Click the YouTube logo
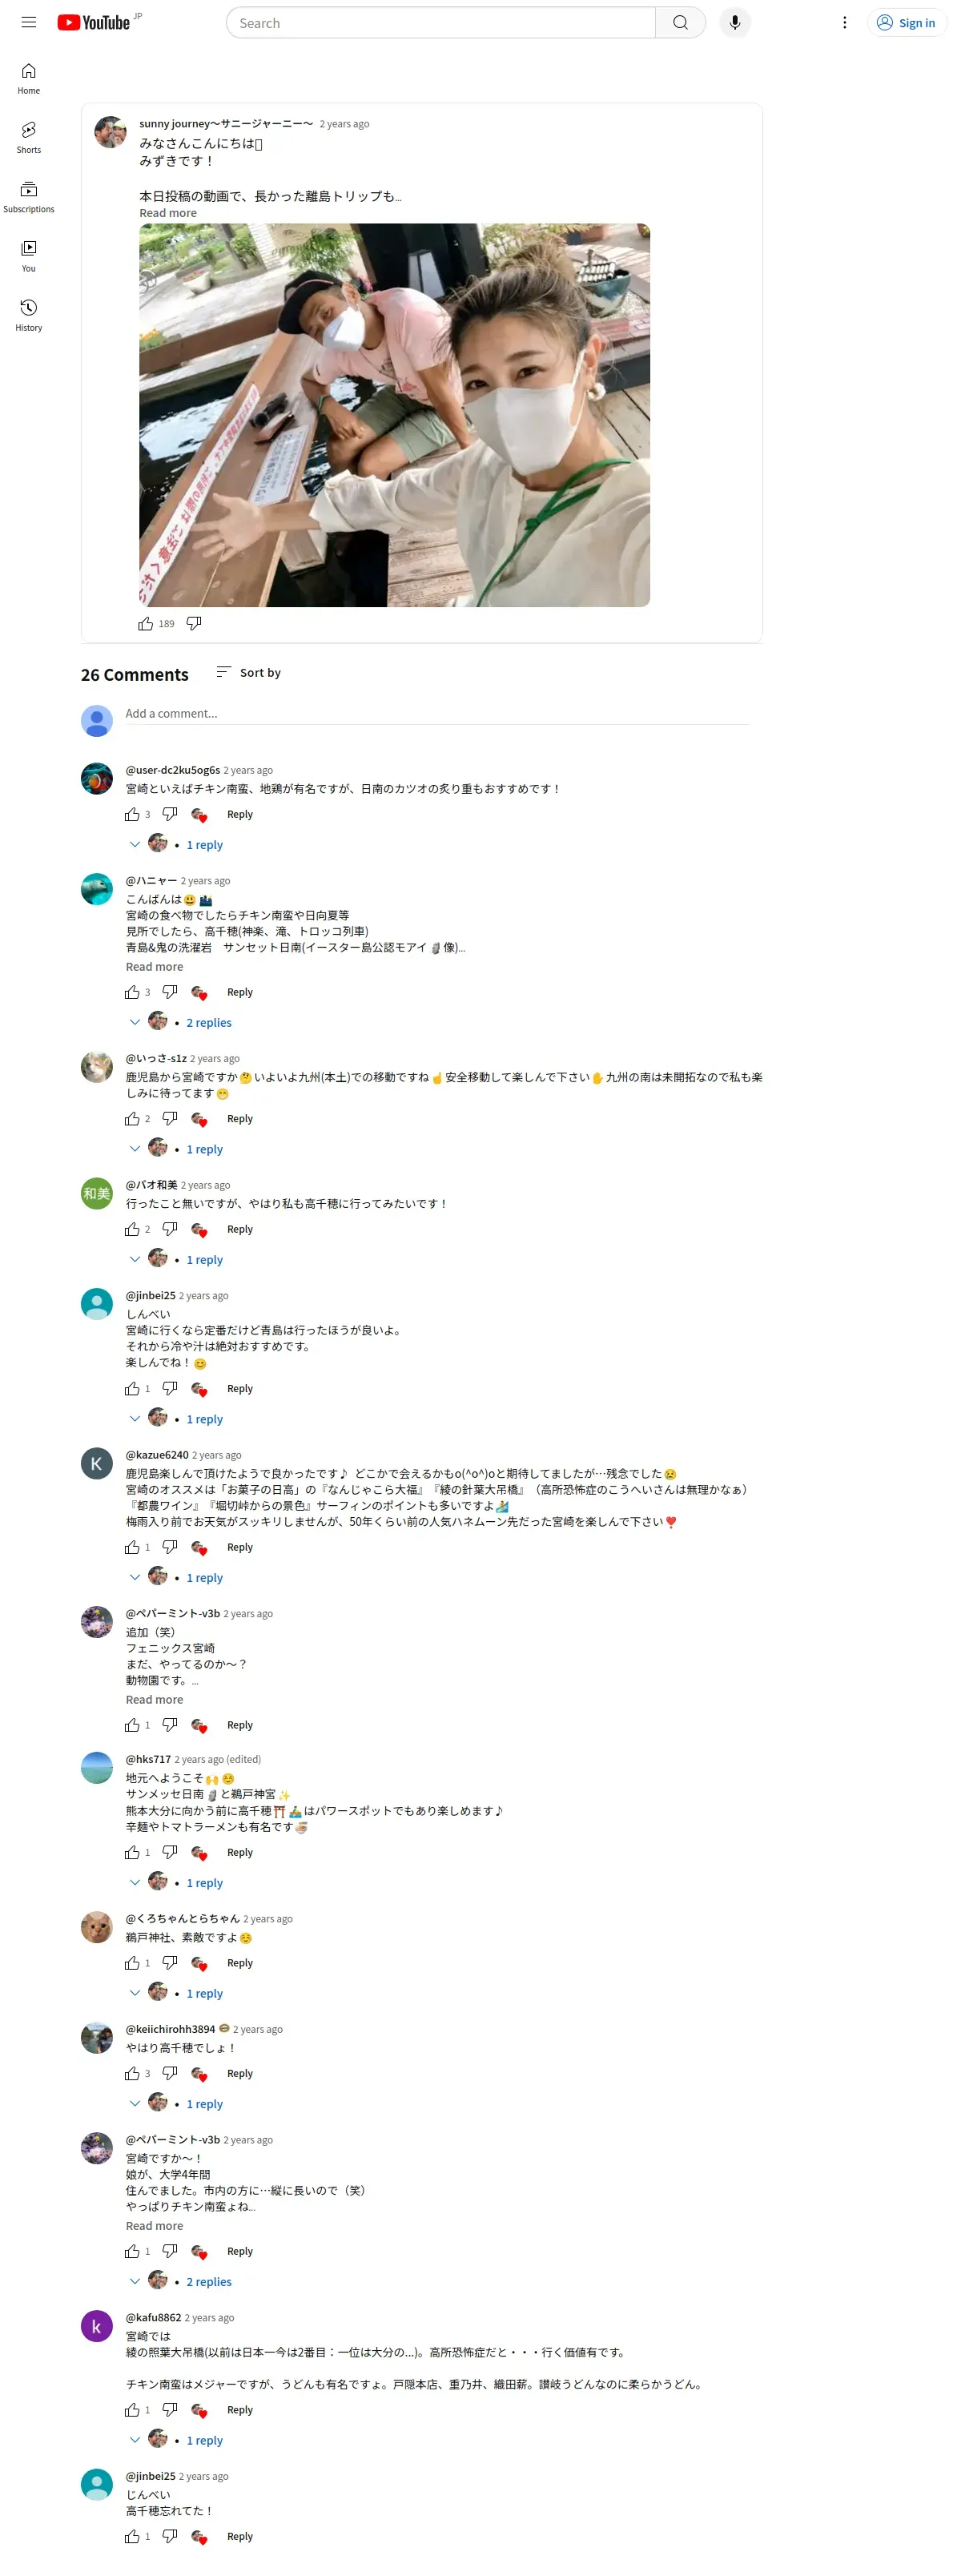 pos(94,22)
